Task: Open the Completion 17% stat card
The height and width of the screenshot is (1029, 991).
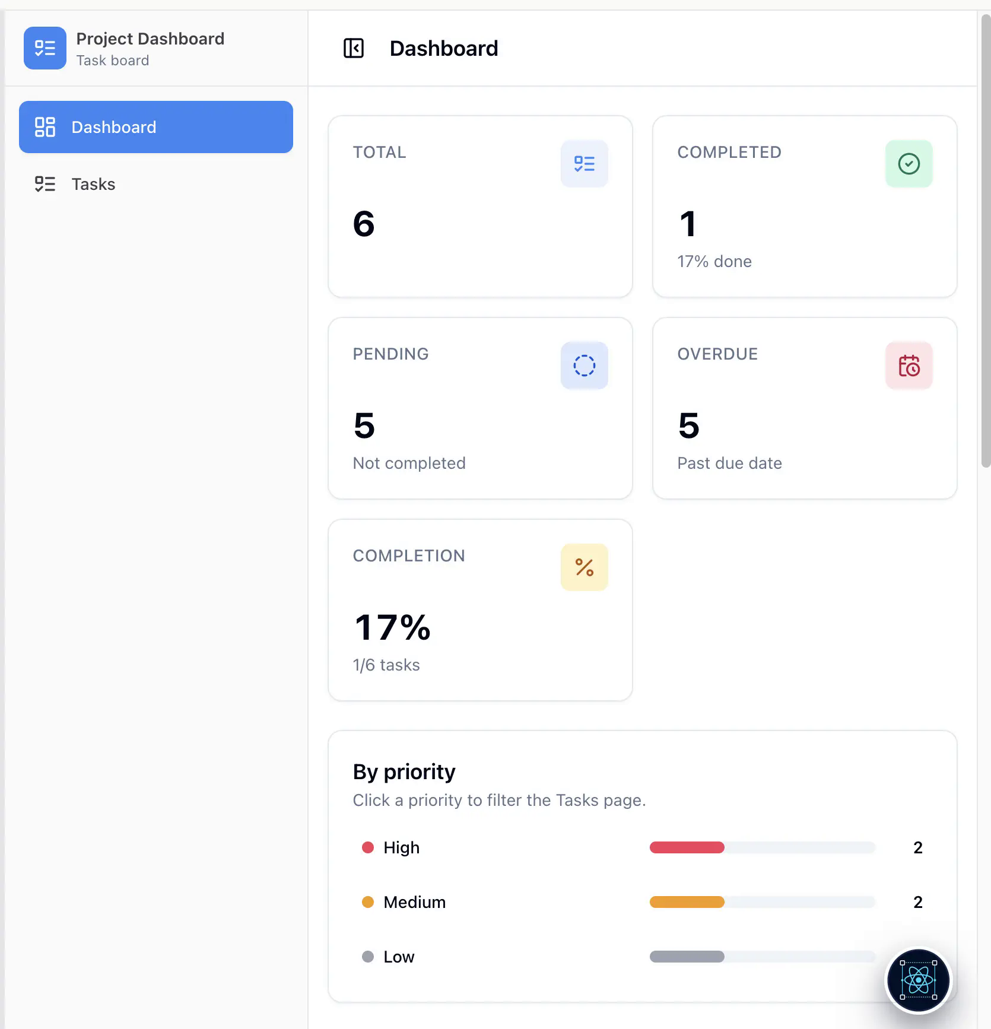Action: click(480, 610)
